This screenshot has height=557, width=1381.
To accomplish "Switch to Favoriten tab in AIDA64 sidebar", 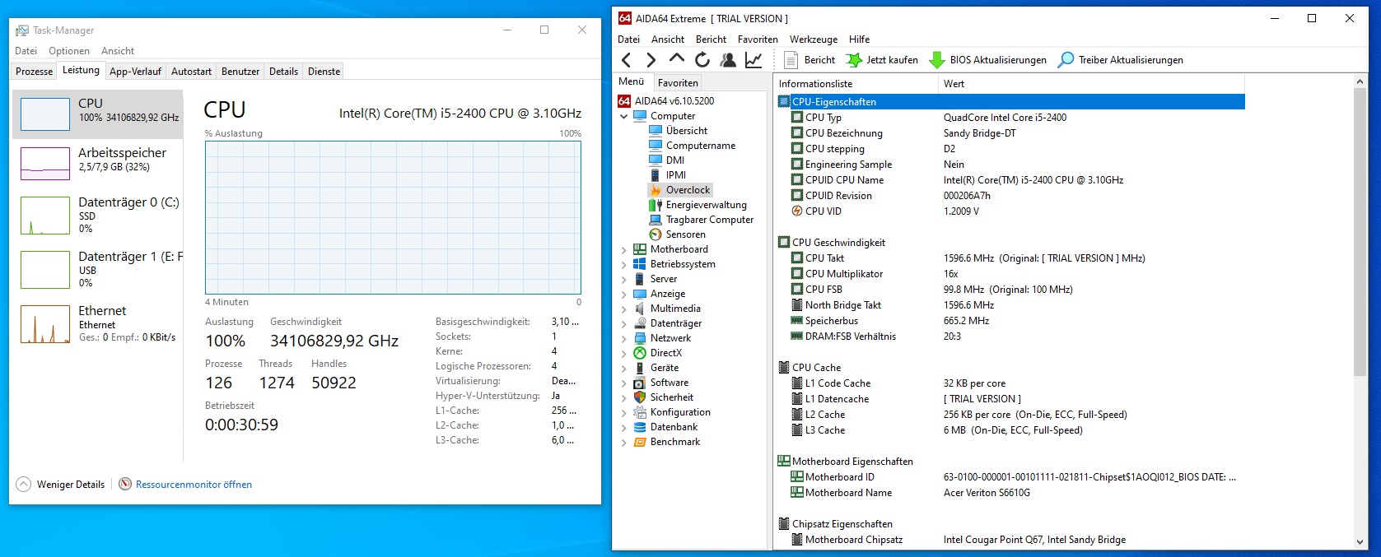I will 678,82.
